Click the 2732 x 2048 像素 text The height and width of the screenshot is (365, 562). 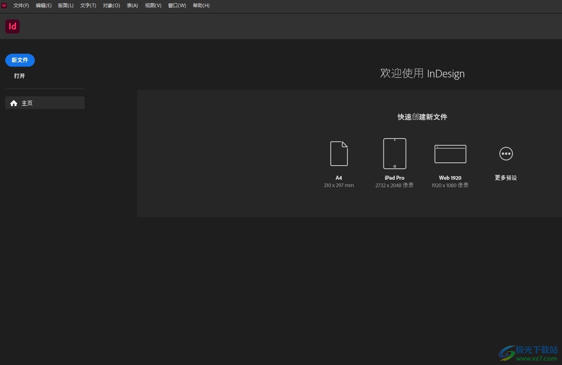(395, 185)
